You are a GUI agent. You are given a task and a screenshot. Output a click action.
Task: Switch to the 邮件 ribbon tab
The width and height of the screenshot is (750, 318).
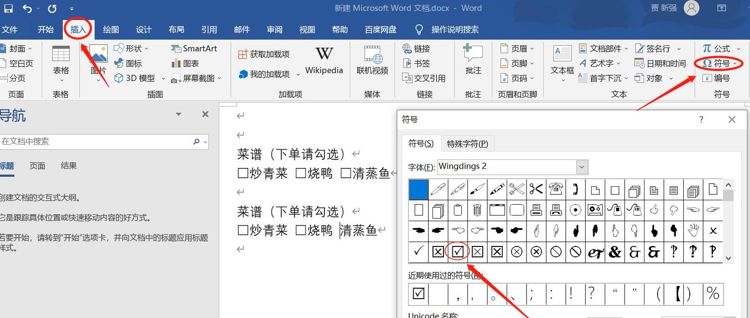tap(242, 30)
